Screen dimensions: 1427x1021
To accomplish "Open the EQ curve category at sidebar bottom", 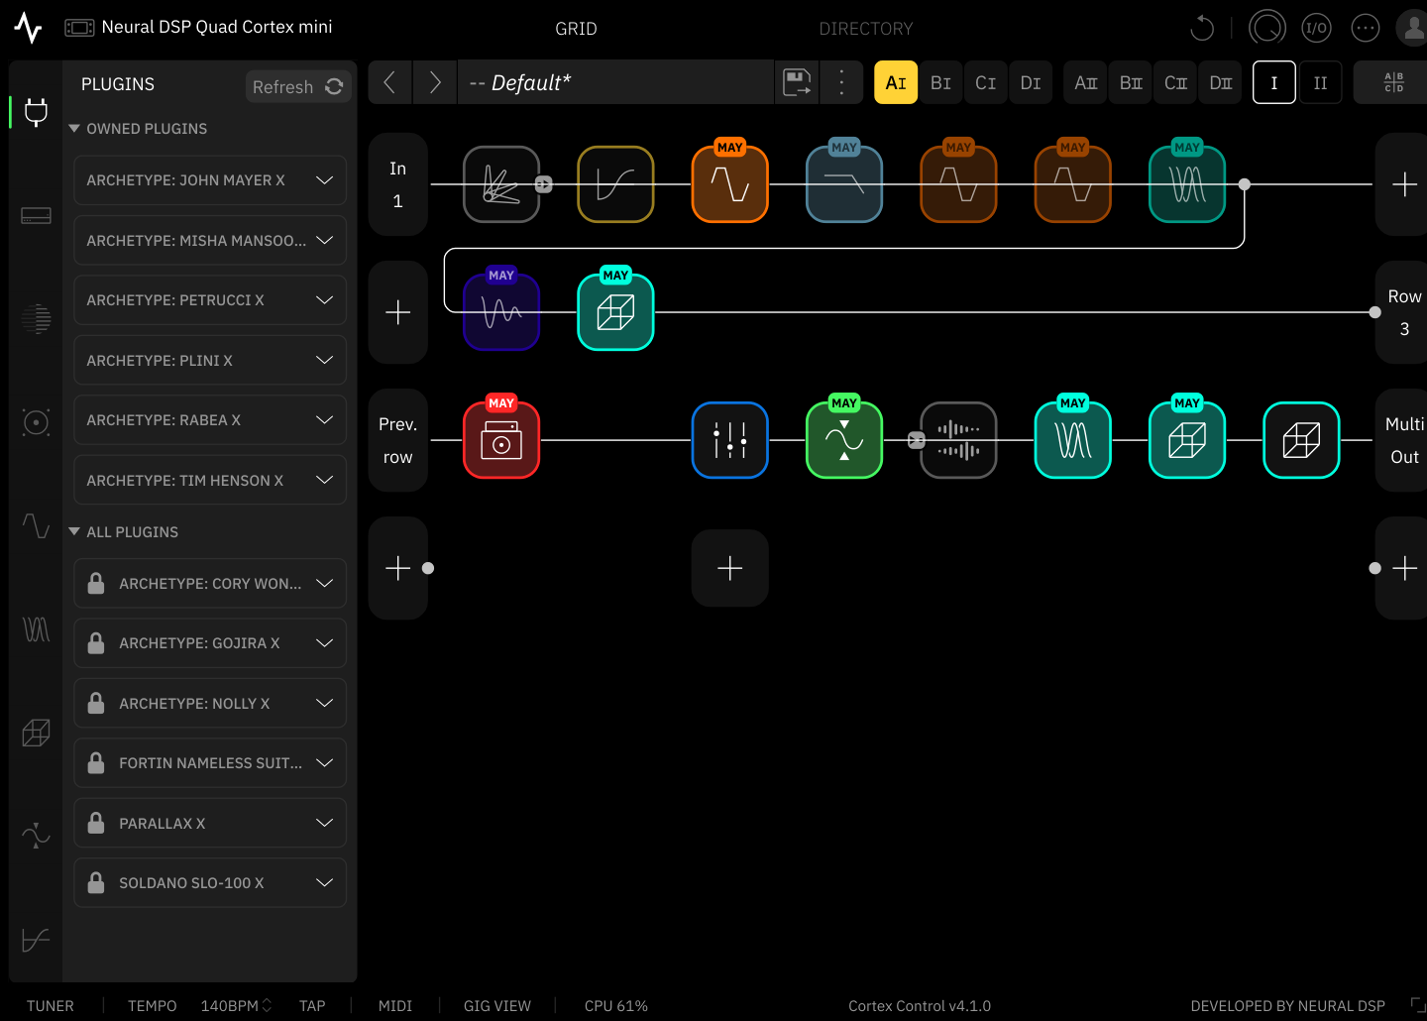I will pyautogui.click(x=36, y=940).
